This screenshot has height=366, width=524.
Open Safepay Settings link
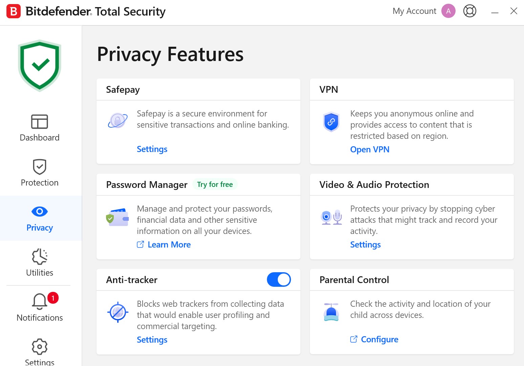pyautogui.click(x=152, y=149)
